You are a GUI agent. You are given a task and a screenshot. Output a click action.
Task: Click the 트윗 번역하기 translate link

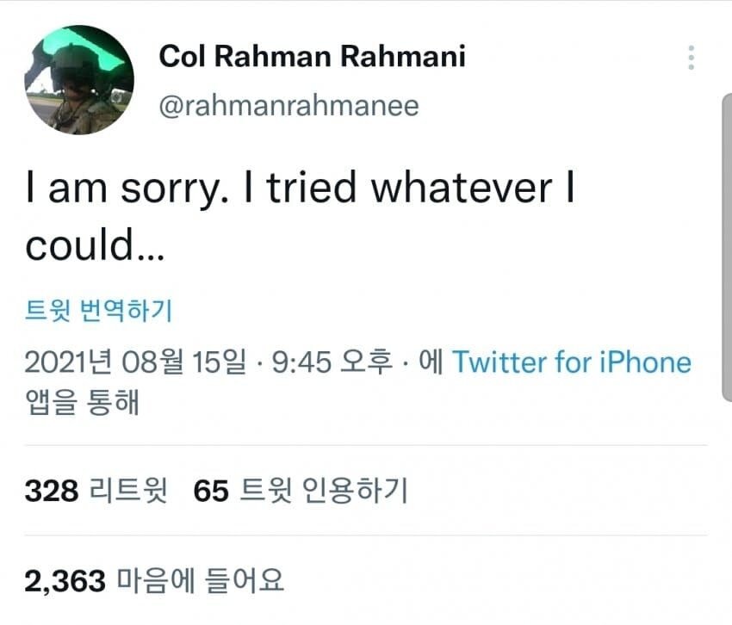point(99,310)
